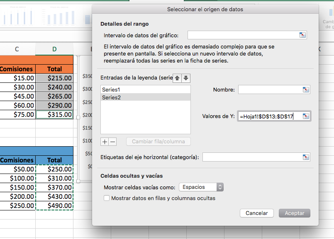Click range selector icon beside Intervalo de datos
Screen dimensions: 334x239
click(302, 35)
